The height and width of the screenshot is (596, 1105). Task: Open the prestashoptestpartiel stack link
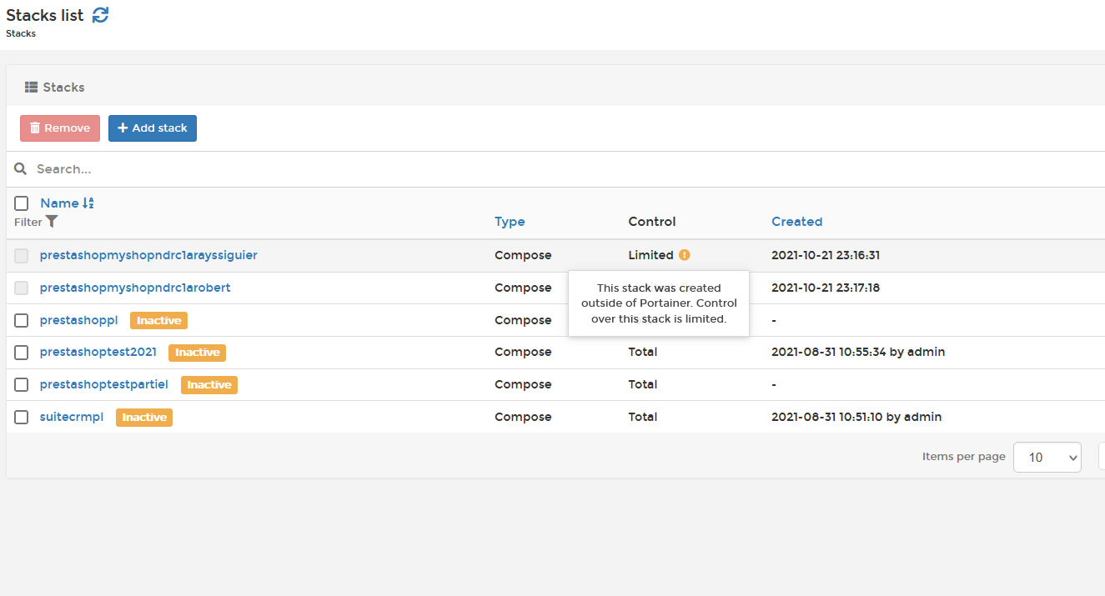tap(103, 384)
